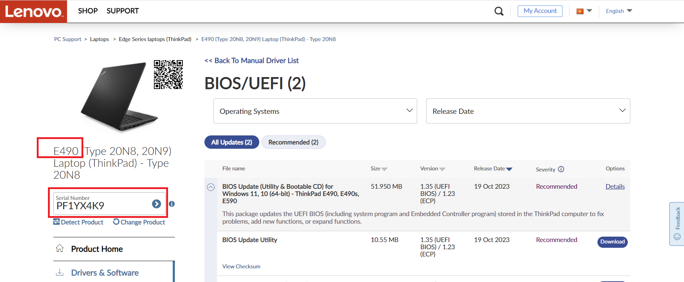This screenshot has width=684, height=282.
Task: Click the Lenovo logo
Action: click(x=34, y=12)
